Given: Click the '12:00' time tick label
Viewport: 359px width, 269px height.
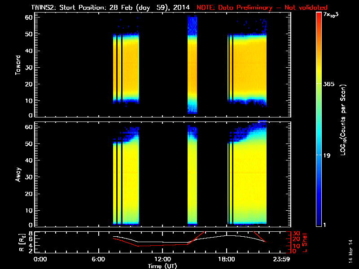Looking at the screenshot, I should 162,259.
